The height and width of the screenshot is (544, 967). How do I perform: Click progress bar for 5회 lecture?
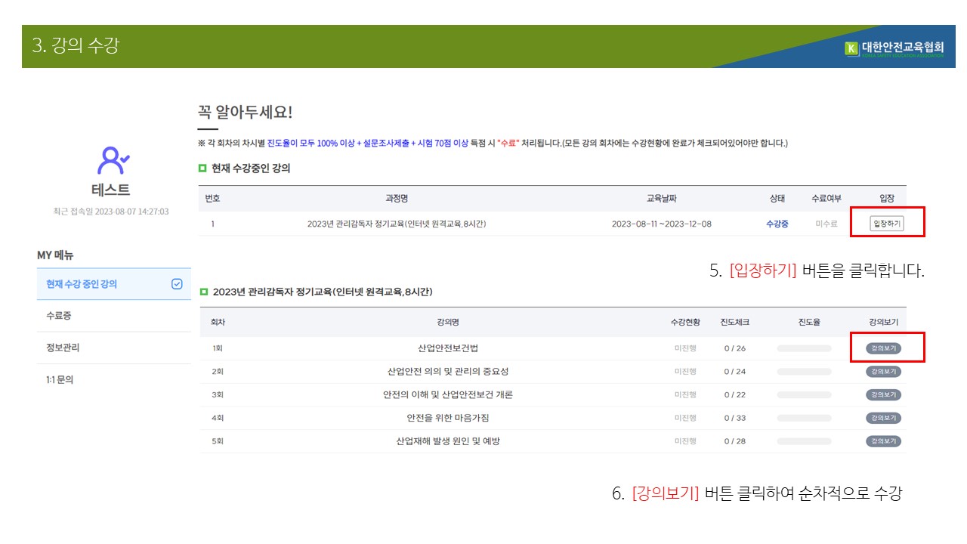[804, 441]
